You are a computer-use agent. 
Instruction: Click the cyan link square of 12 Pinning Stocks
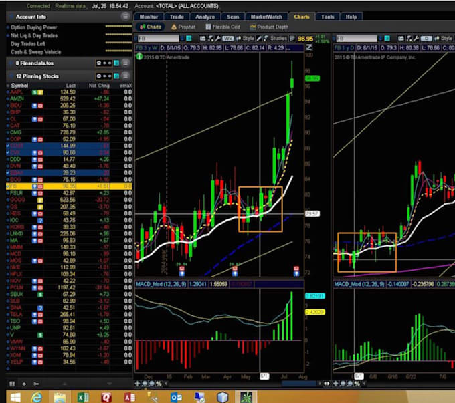point(116,76)
